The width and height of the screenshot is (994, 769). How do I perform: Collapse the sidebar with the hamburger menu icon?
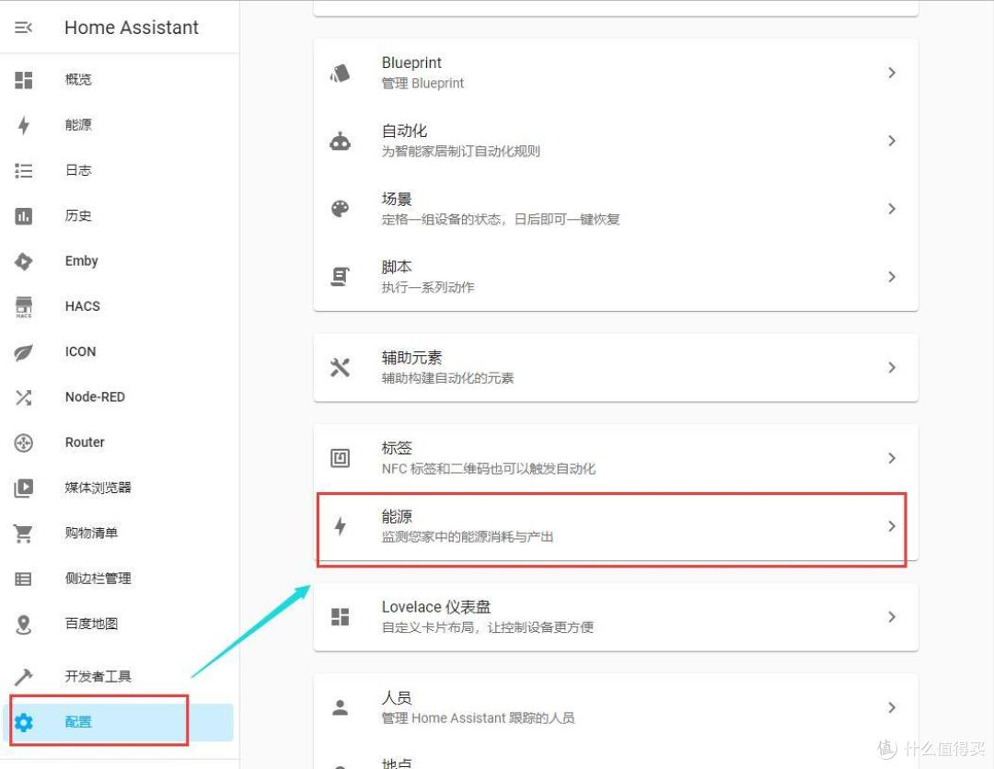coord(23,28)
